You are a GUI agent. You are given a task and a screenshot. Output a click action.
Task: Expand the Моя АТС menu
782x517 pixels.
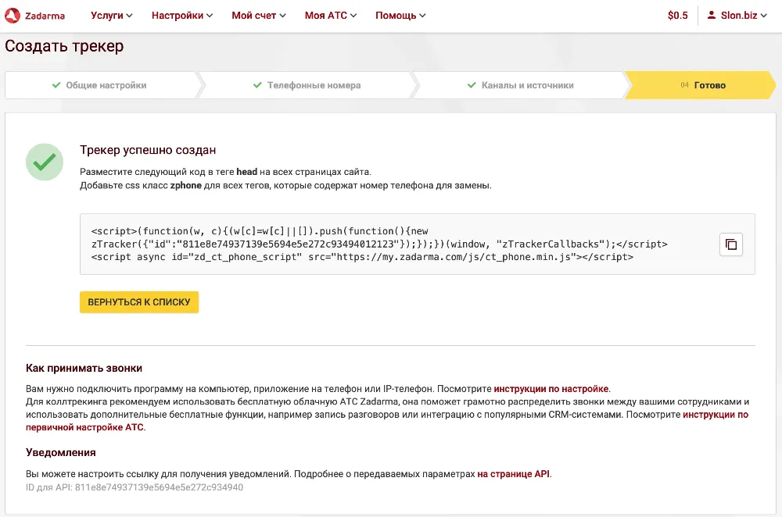(331, 16)
